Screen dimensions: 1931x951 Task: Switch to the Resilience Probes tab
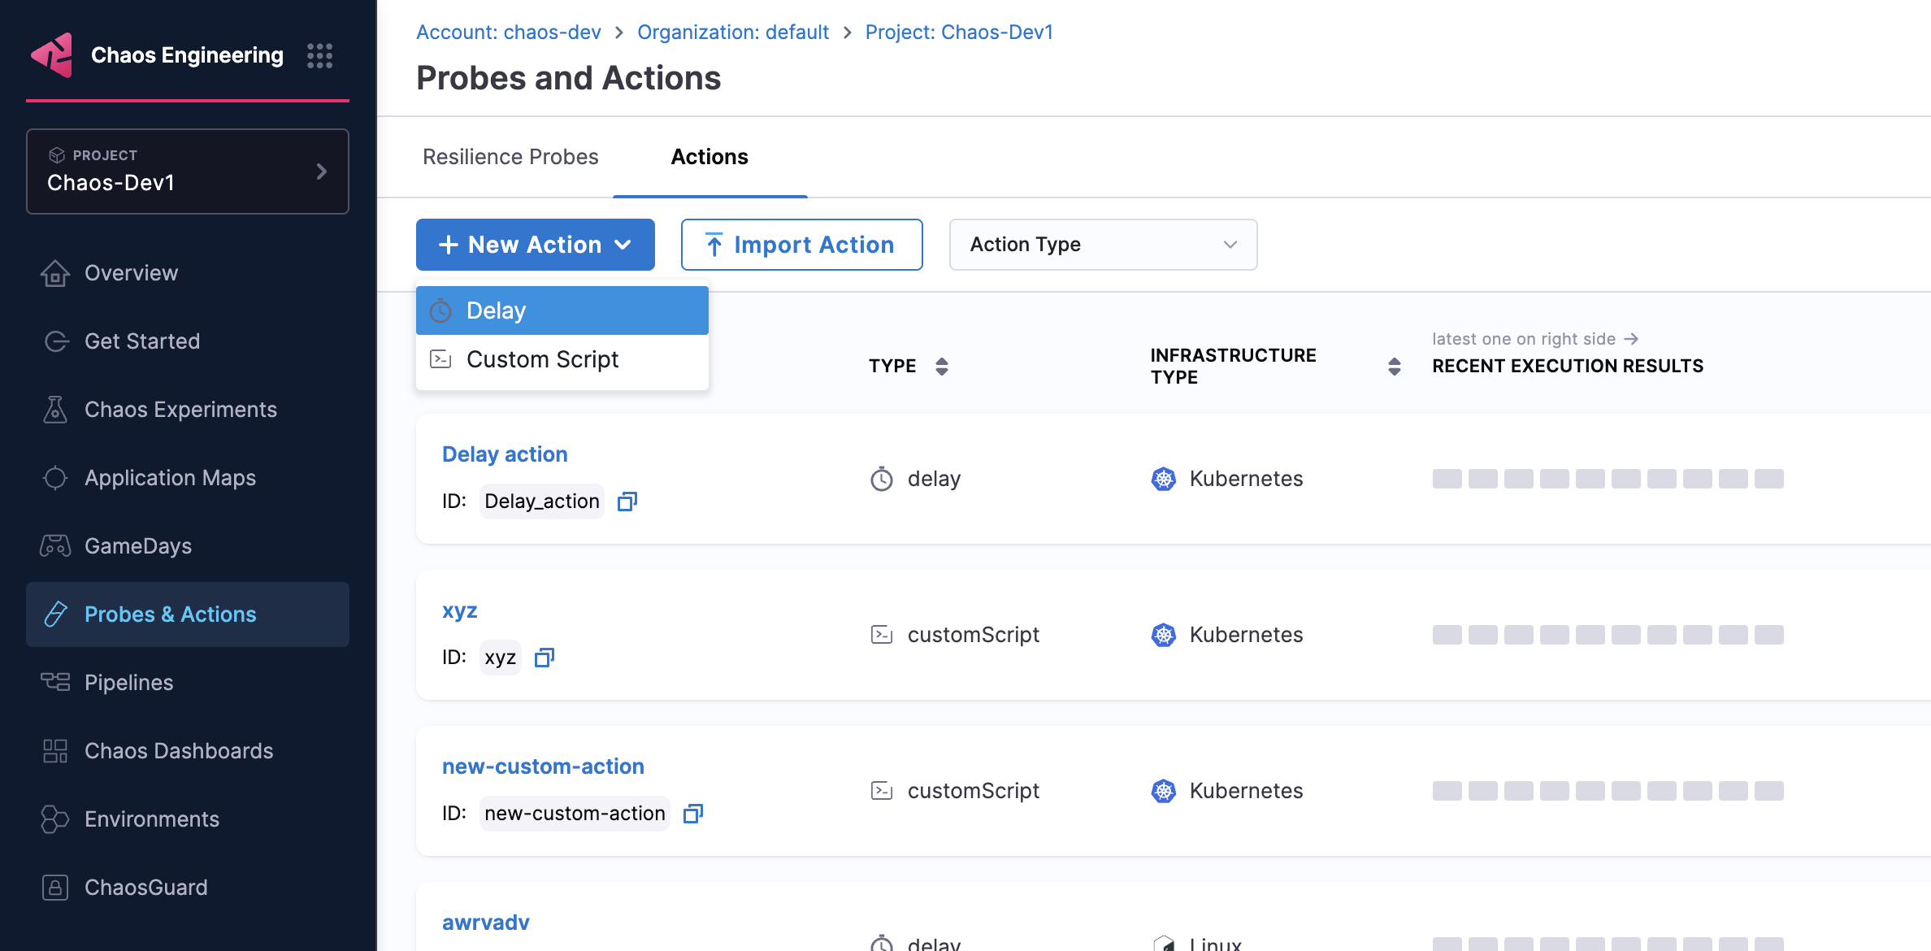[510, 156]
